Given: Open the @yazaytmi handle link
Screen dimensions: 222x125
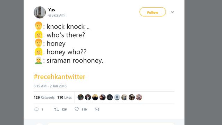Looking at the screenshot, I should coord(57,15).
